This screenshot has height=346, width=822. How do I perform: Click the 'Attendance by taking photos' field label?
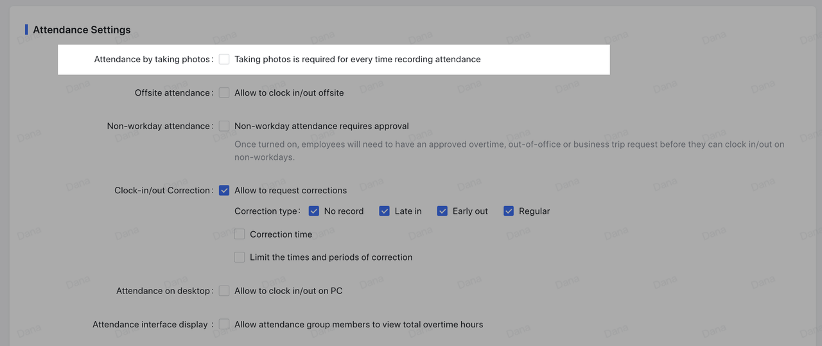[152, 59]
